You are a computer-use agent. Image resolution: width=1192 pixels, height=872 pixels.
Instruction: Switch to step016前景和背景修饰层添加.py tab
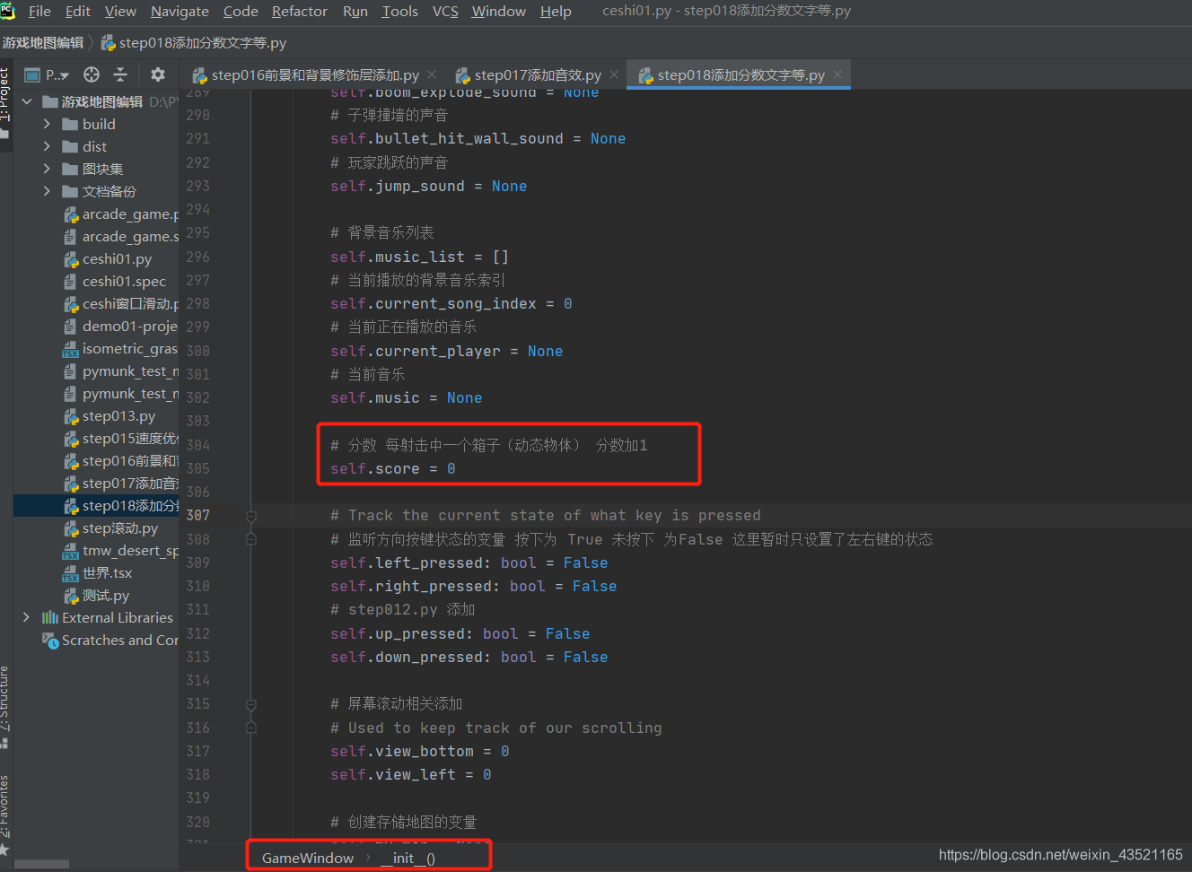coord(315,75)
